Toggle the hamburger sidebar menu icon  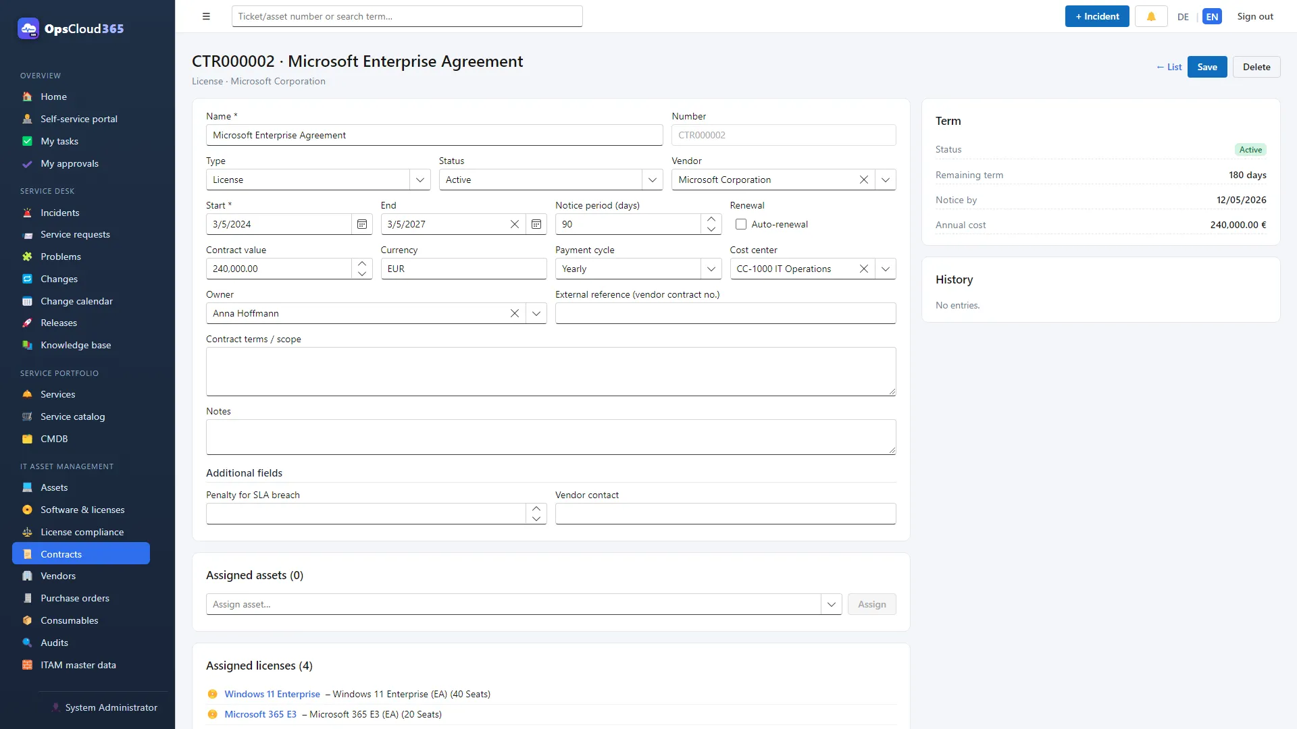[206, 16]
